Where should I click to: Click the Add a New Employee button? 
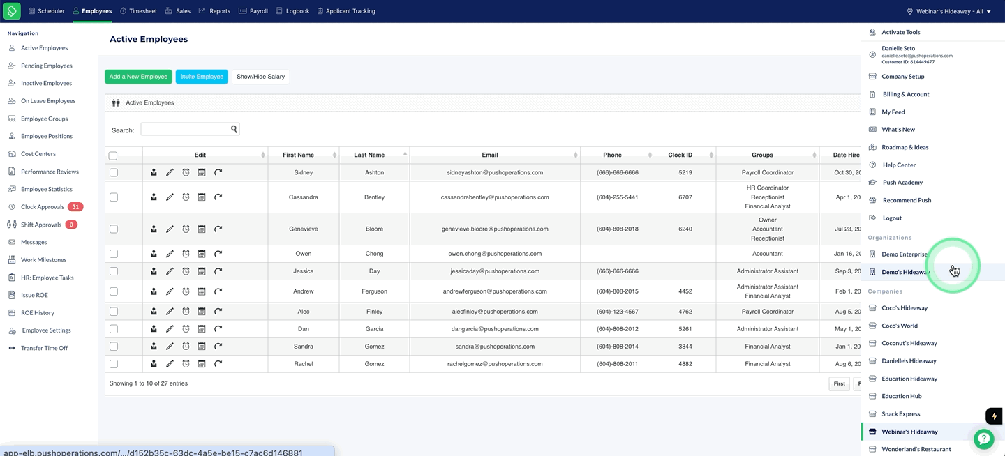tap(138, 77)
